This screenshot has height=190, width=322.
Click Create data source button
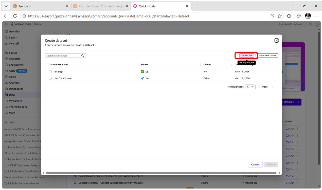click(x=267, y=55)
